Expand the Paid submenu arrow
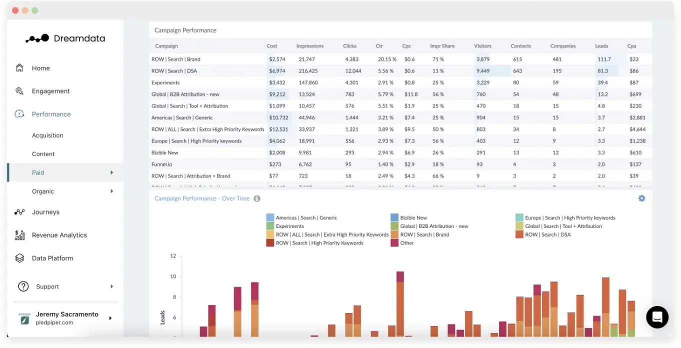 click(111, 172)
